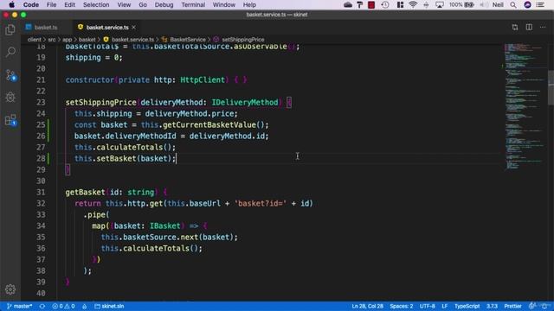Image resolution: width=554 pixels, height=311 pixels.
Task: Open errors and warnings in the status bar
Action: point(63,306)
